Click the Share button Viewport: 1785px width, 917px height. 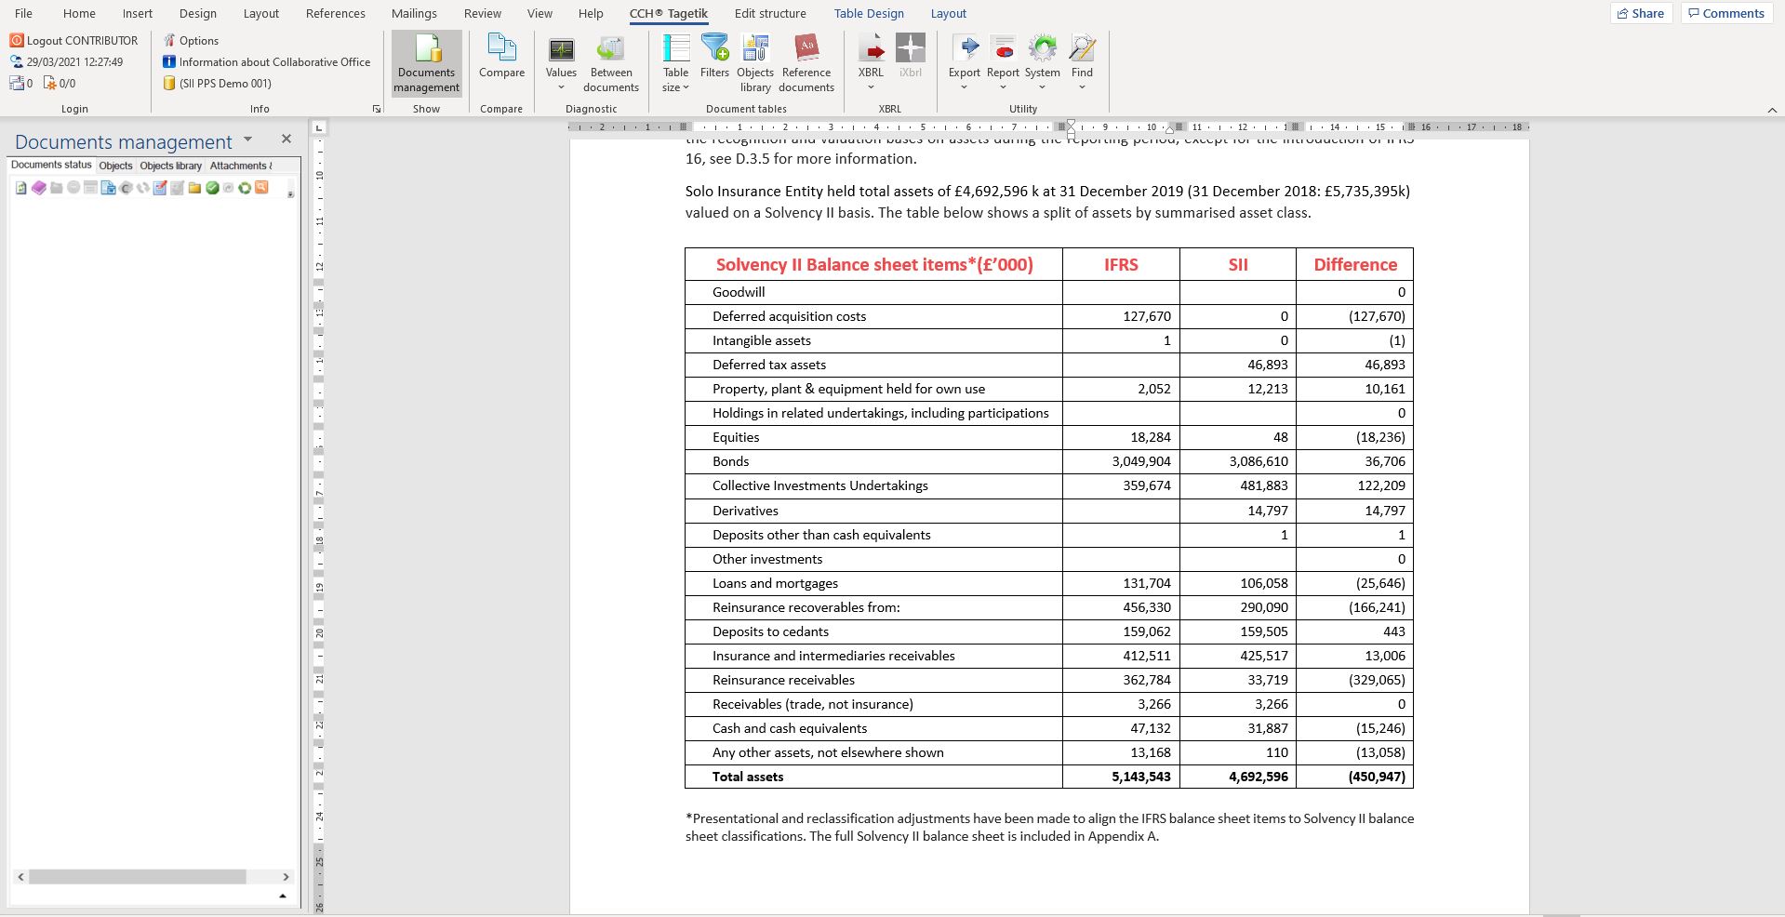click(x=1641, y=13)
